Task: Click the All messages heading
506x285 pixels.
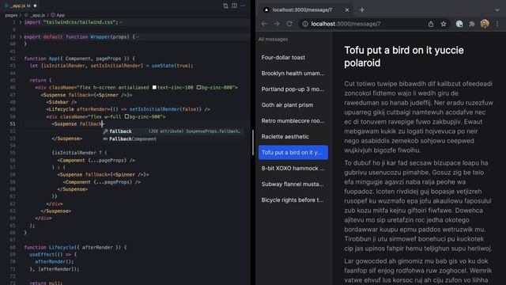Action: (x=273, y=40)
